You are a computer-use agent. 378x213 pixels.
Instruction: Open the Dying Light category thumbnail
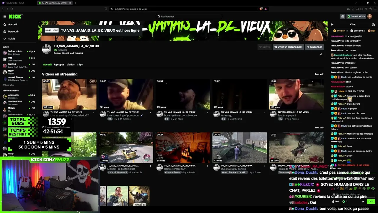tap(139, 196)
